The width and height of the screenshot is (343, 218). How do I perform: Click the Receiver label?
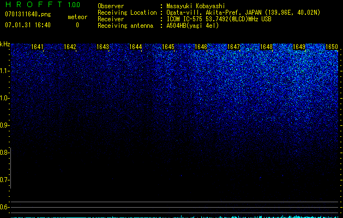111,19
